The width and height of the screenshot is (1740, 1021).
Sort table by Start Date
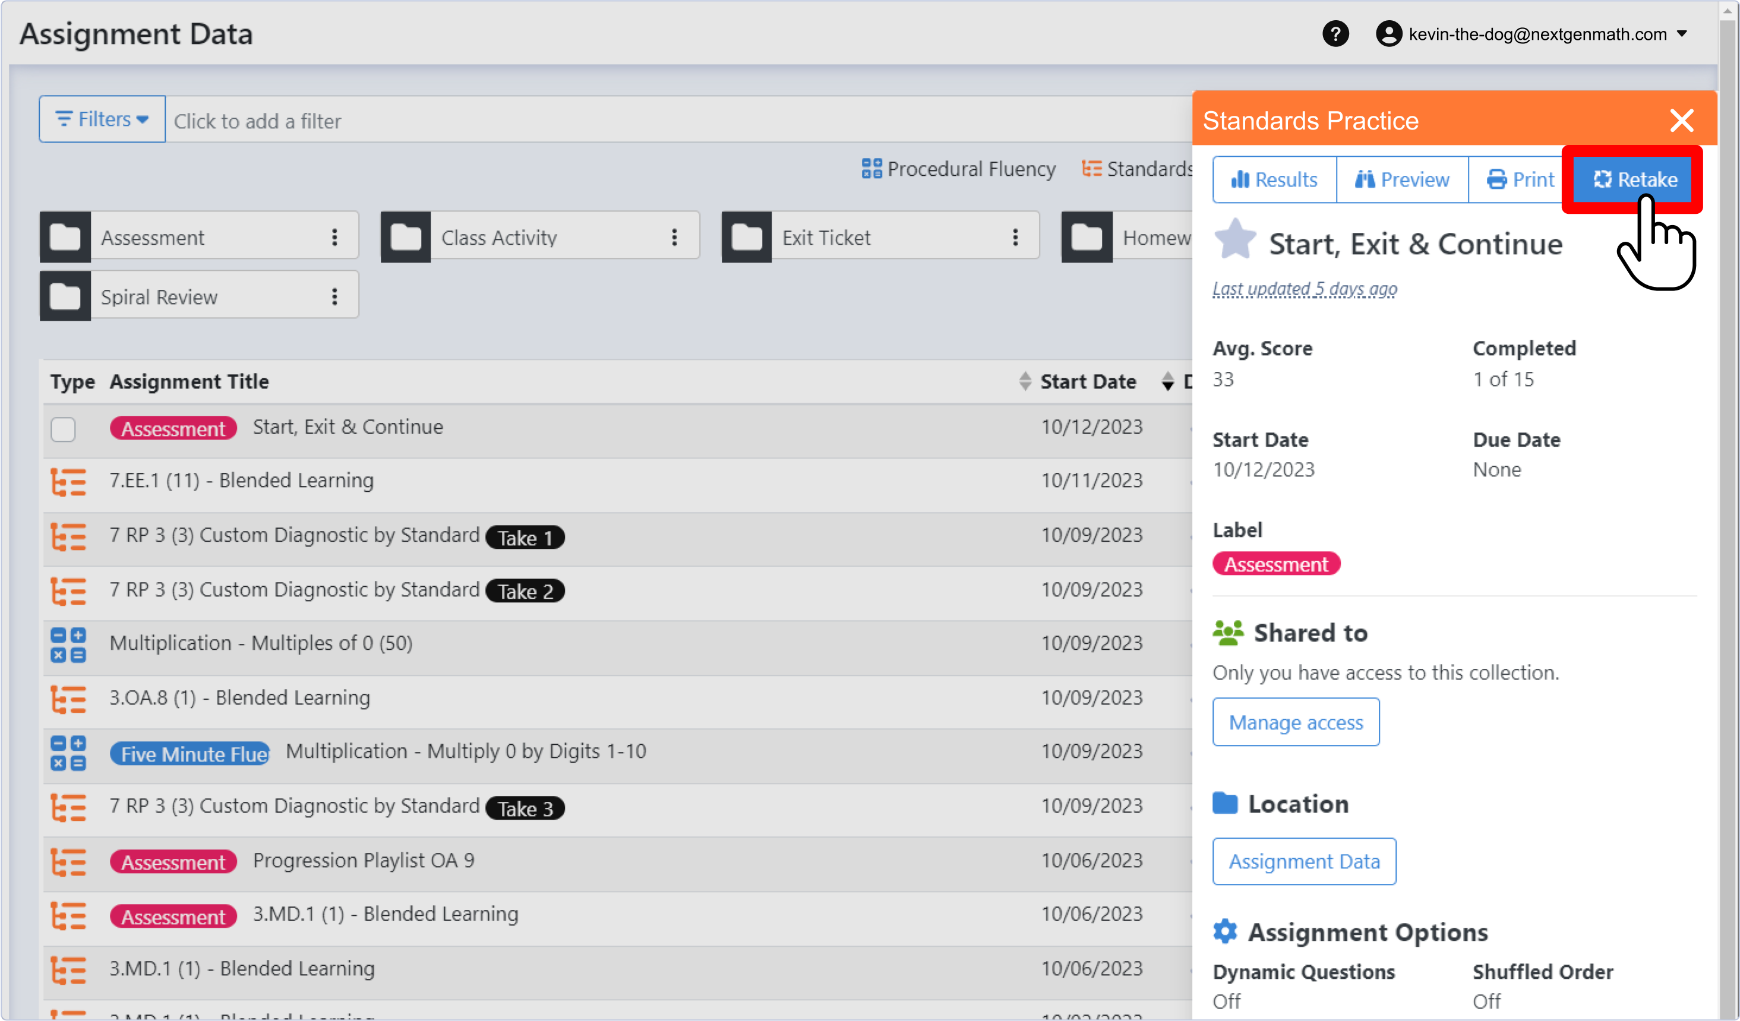click(x=1088, y=381)
